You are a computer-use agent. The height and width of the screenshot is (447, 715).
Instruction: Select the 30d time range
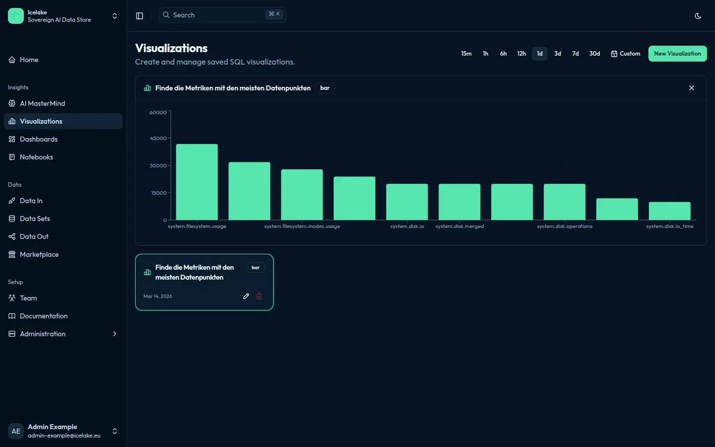pos(595,54)
